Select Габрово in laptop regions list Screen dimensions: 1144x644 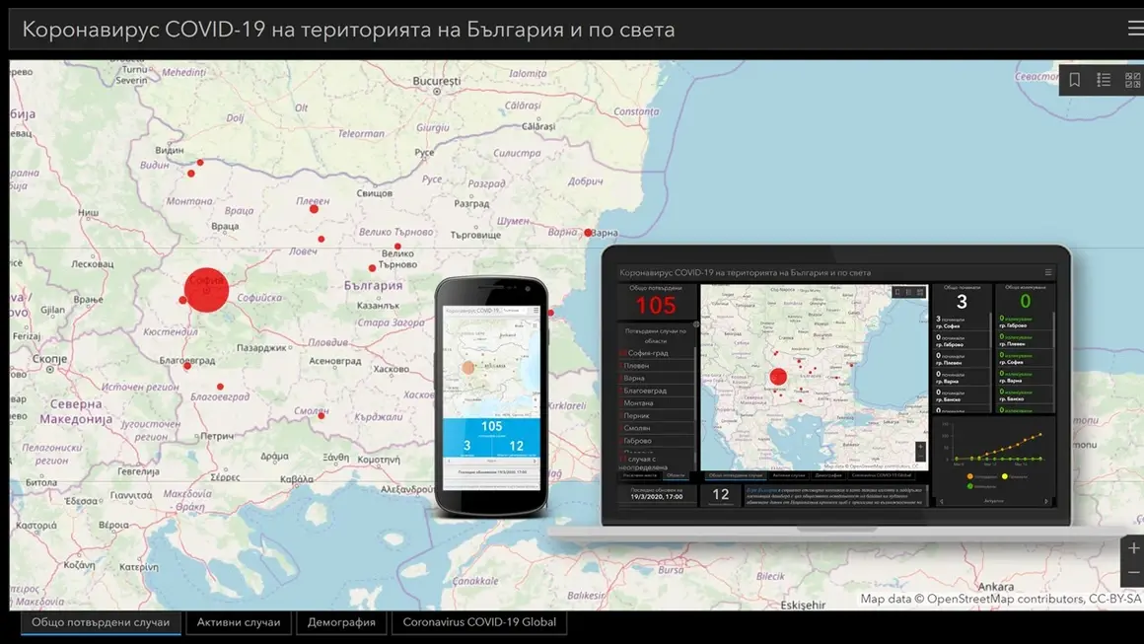pyautogui.click(x=656, y=441)
